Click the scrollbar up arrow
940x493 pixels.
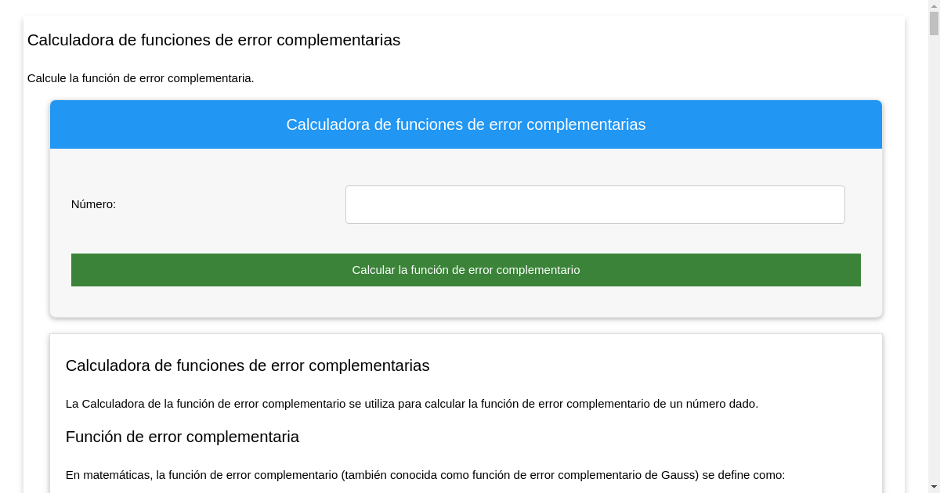(933, 5)
